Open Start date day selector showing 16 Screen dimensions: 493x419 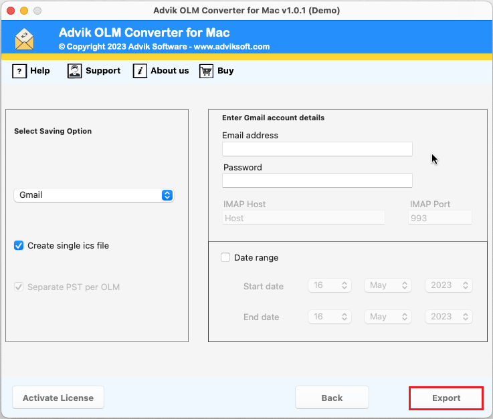[x=330, y=285]
